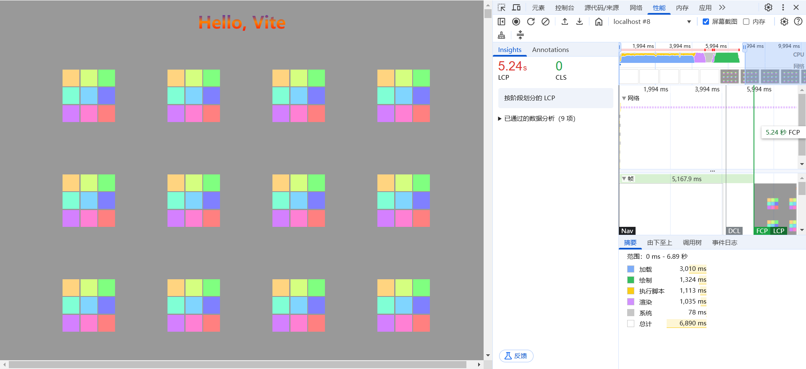
Task: Open the DevTools three-dot customize menu
Action: pyautogui.click(x=783, y=8)
